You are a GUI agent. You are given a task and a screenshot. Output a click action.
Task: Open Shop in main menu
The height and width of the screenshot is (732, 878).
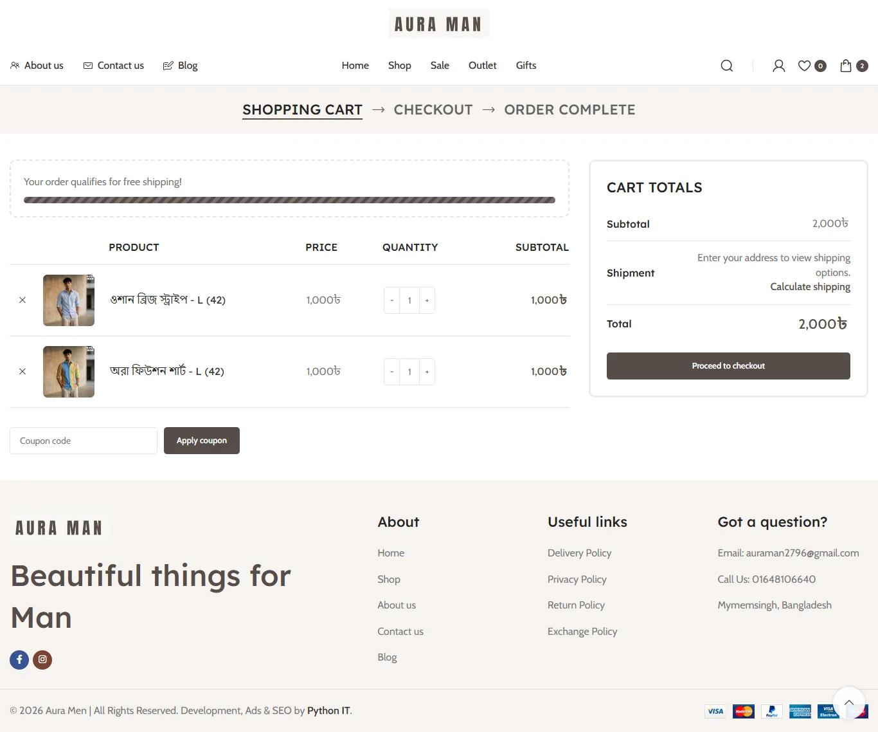click(x=400, y=66)
